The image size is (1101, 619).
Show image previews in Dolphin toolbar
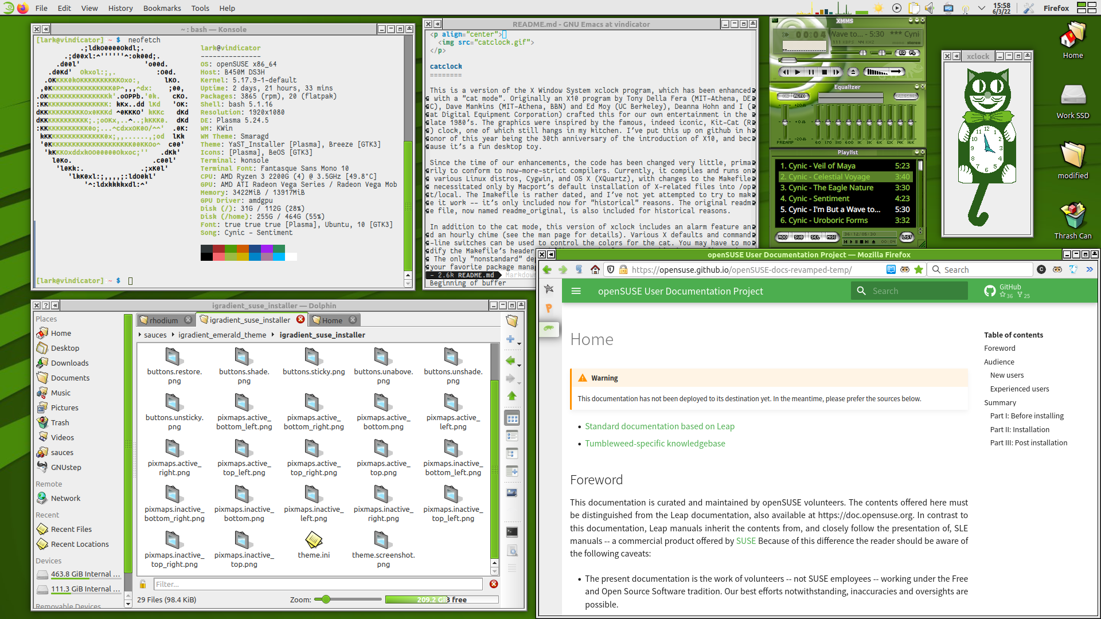(x=512, y=492)
